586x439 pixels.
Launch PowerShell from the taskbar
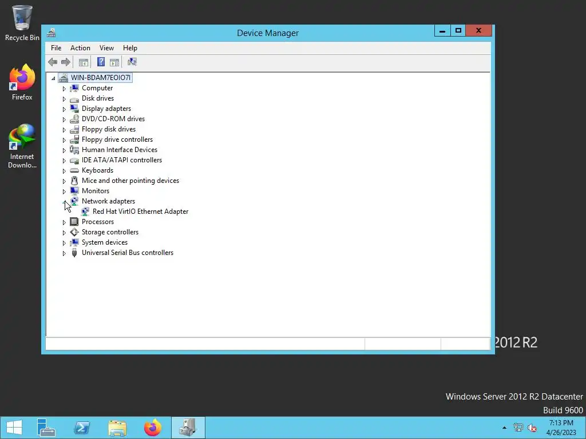click(x=82, y=428)
